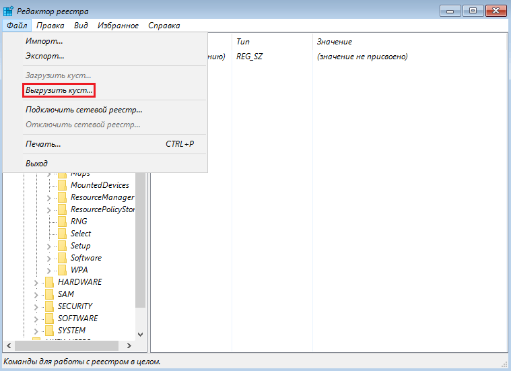The width and height of the screenshot is (511, 371).
Task: Click the Registry Editor app icon in title bar
Action: tap(8, 11)
